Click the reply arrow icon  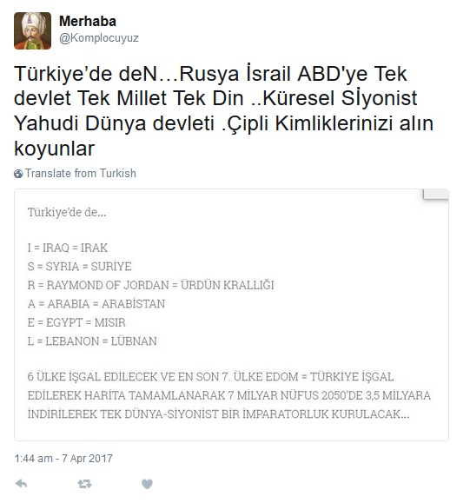pos(21,483)
